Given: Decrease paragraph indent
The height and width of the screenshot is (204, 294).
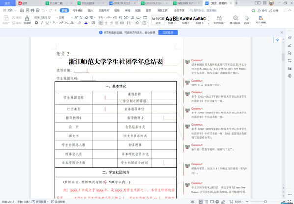Looking at the screenshot, I should pos(115,18).
